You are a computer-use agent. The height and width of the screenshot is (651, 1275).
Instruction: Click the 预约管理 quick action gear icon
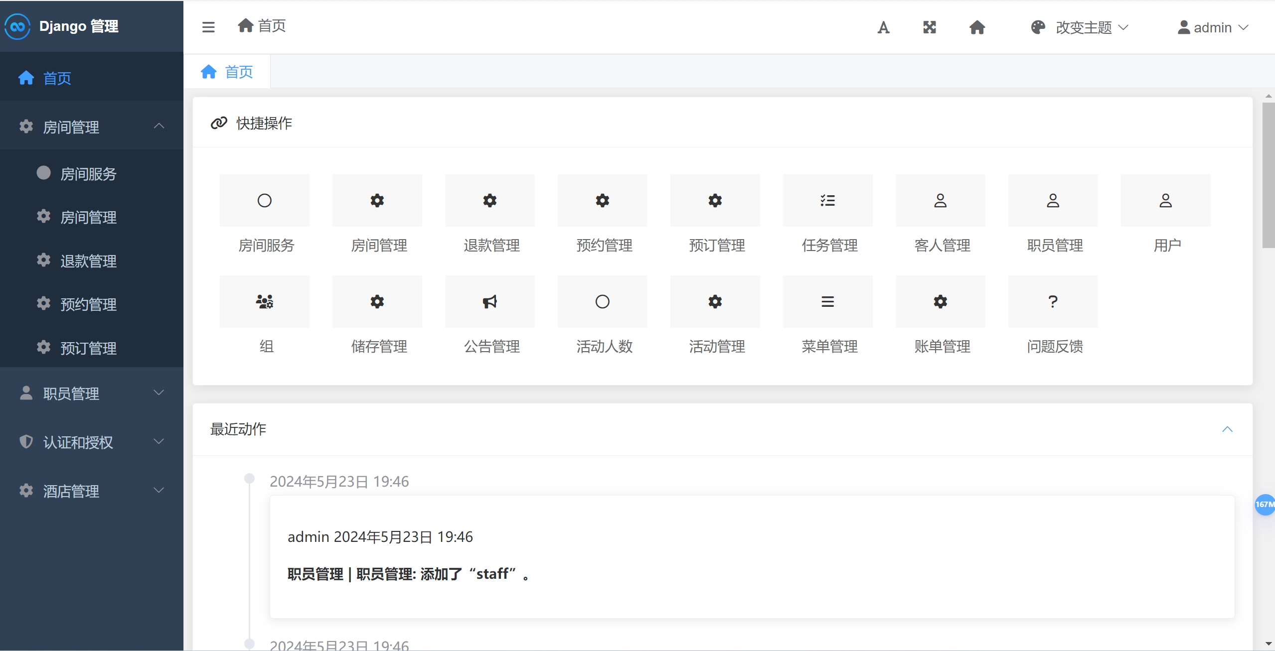pyautogui.click(x=603, y=201)
